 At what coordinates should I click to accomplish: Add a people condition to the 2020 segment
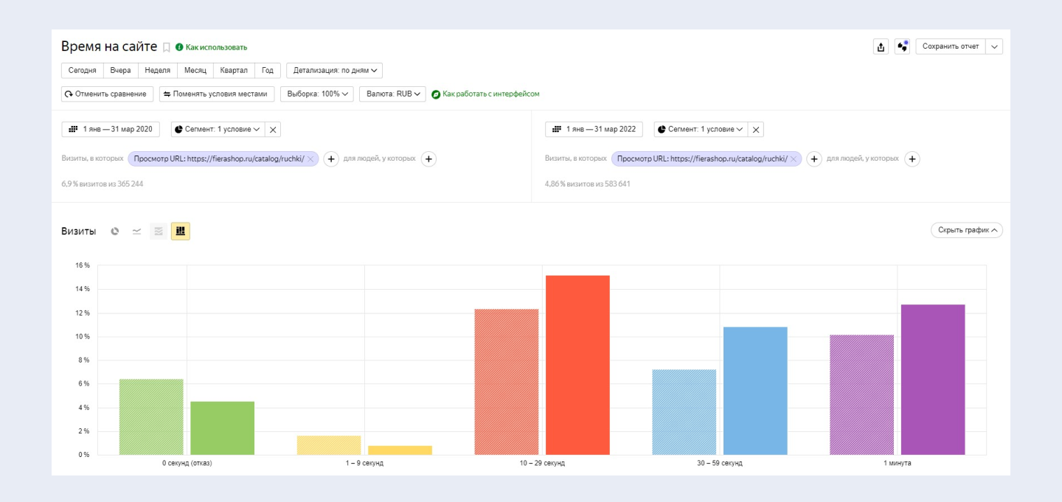coord(428,159)
